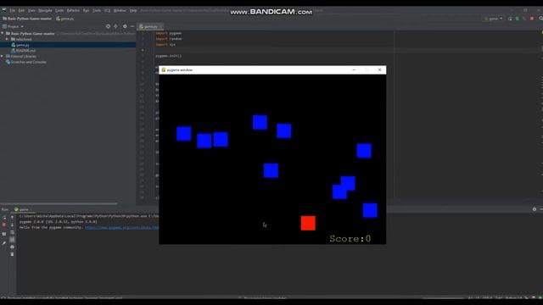
Task: Click the Down the Stack Trace arrow
Action: coord(12,225)
